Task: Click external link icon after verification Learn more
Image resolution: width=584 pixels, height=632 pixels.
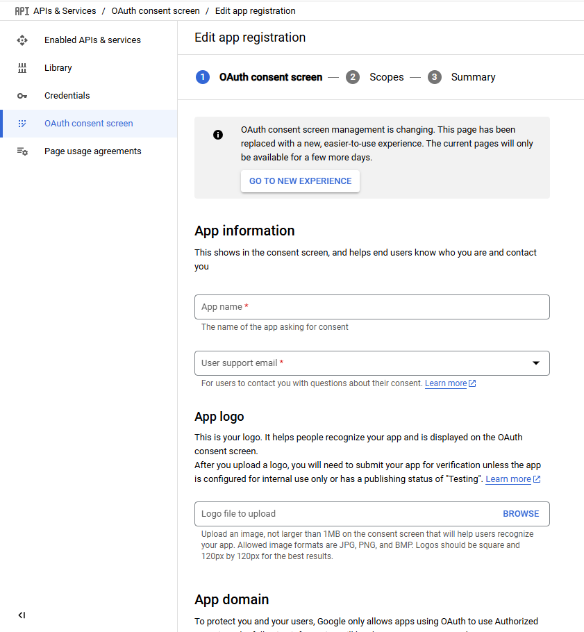Action: (537, 479)
